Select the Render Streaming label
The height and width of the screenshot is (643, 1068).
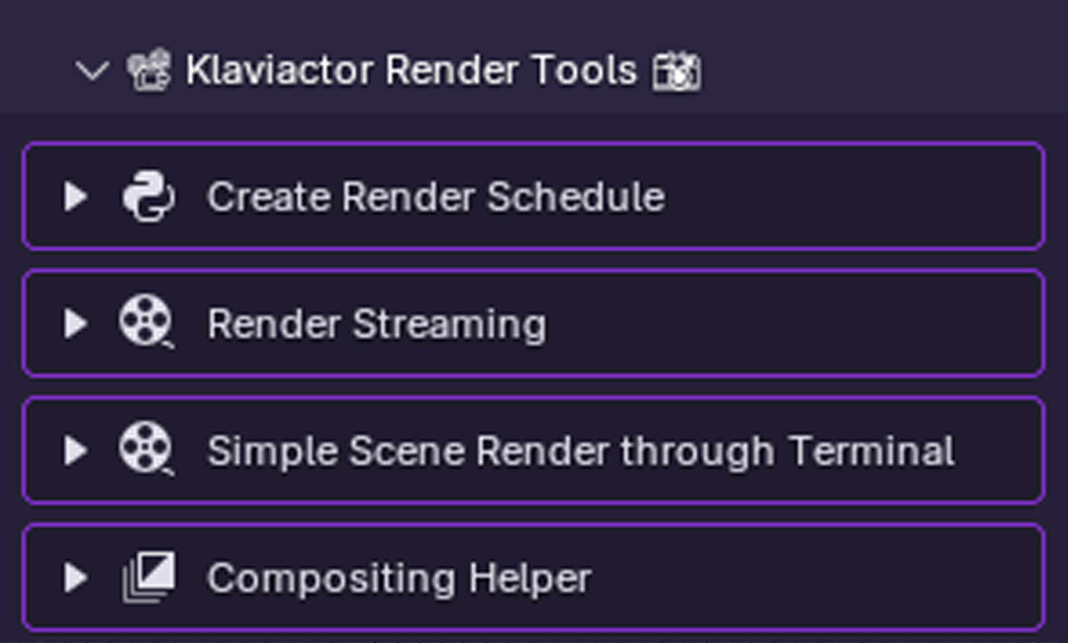coord(377,322)
